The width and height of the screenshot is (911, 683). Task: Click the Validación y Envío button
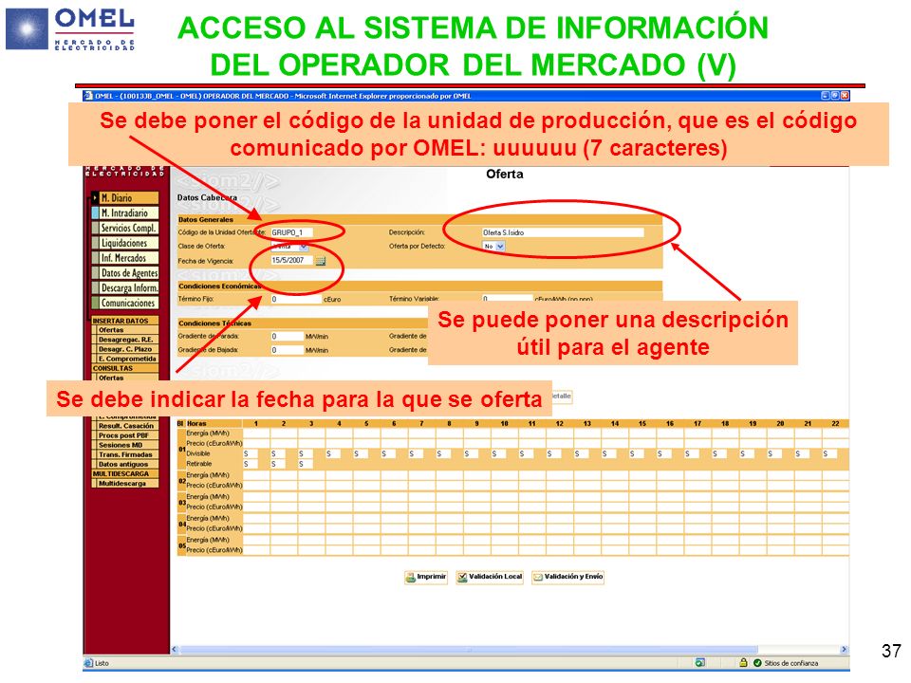click(568, 578)
